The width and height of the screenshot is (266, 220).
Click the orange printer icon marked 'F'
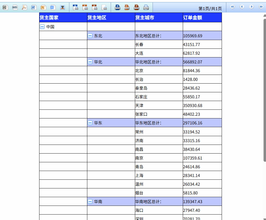point(127,7)
